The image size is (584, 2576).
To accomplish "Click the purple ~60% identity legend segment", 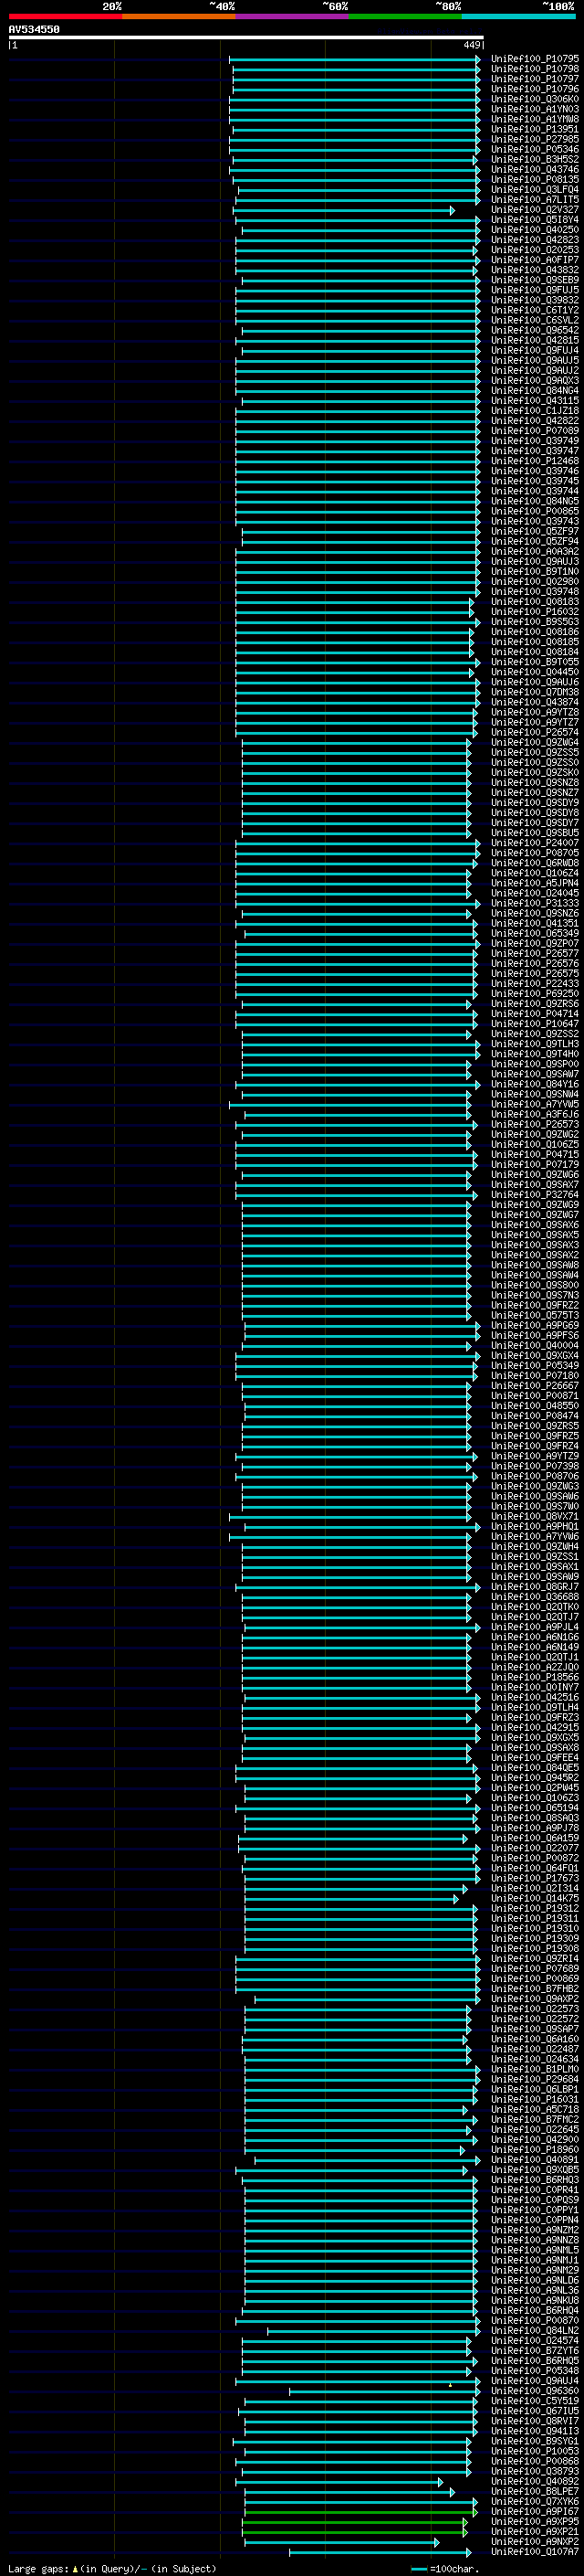I will (x=293, y=16).
